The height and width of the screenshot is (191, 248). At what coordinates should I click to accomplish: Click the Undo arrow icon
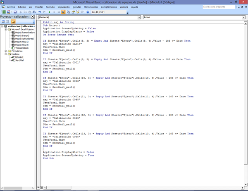point(40,12)
